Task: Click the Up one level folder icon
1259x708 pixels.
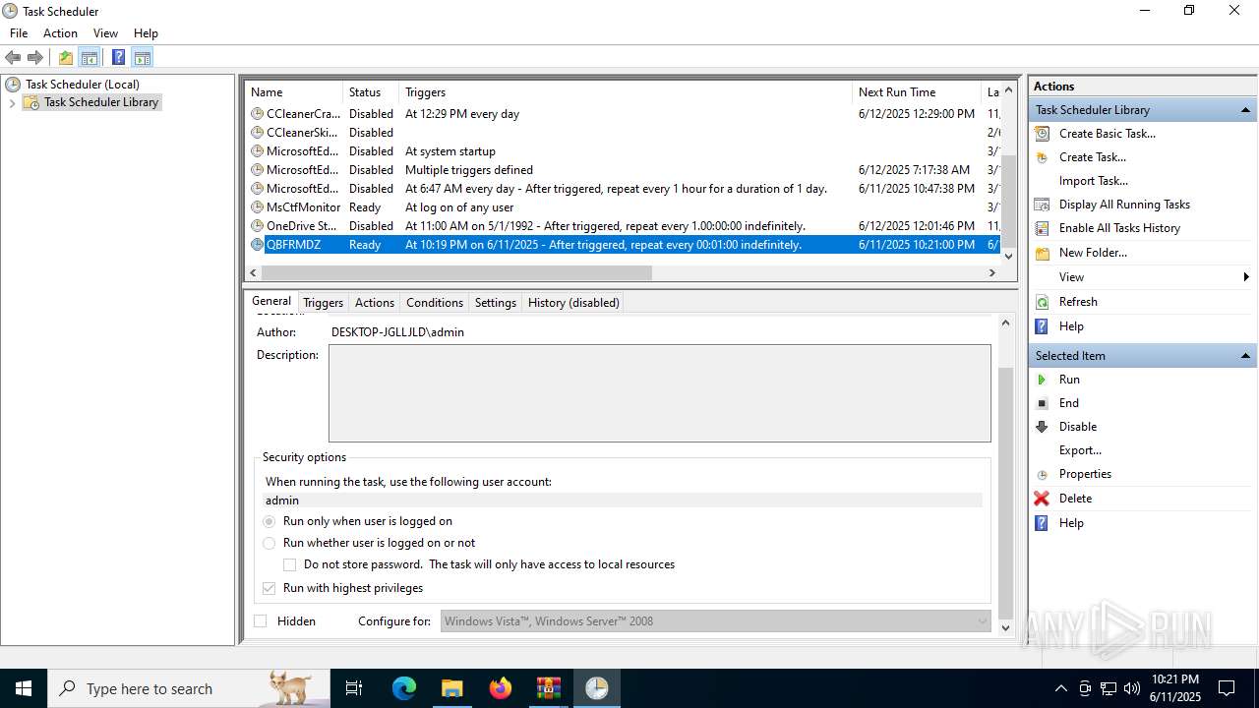Action: tap(66, 58)
